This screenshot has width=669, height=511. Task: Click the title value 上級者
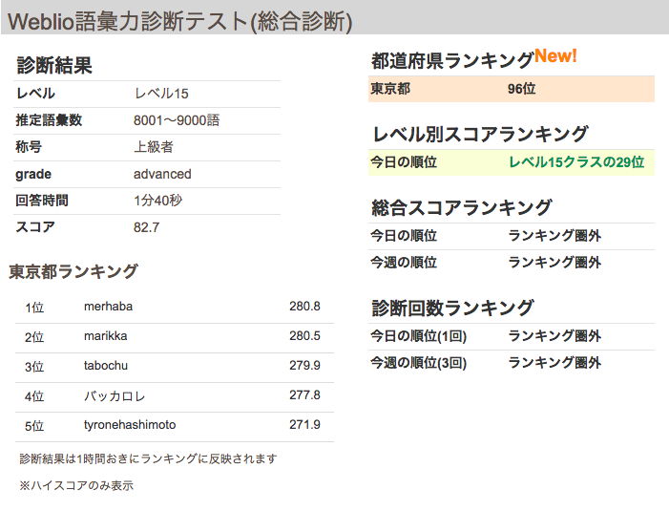[x=153, y=147]
